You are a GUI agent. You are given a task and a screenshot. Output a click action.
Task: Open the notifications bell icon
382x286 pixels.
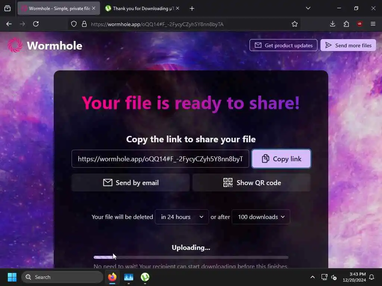[x=372, y=277]
